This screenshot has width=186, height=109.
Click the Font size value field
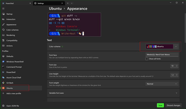173,66
